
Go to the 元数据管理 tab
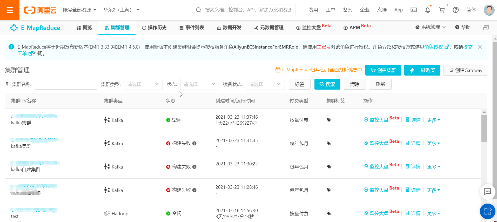click(x=269, y=28)
